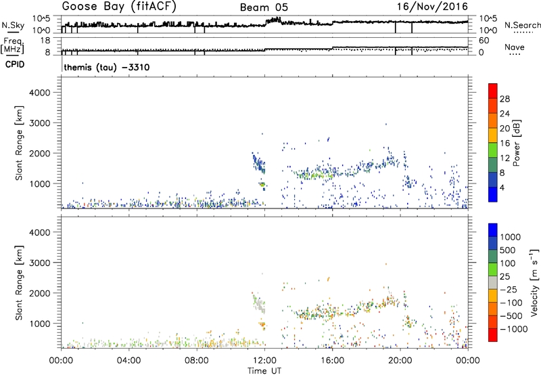Pick the bottom bright blue Power swatch

point(493,194)
